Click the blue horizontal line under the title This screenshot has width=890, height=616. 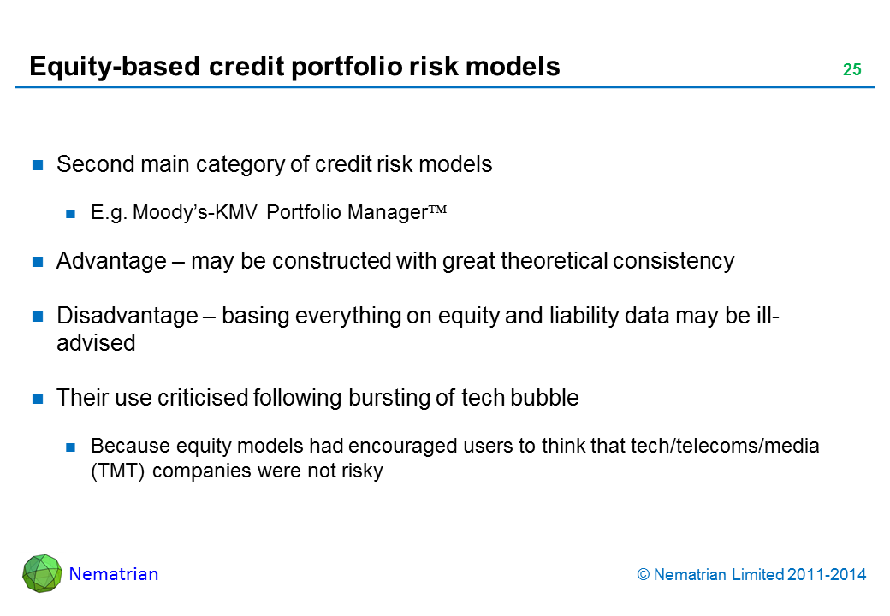click(x=445, y=87)
